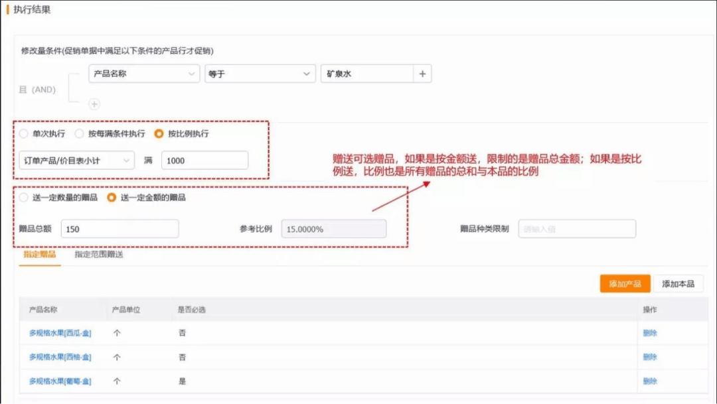Screen dimensions: 717x404
Task: Expand the 订单产品/价目表小计 dropdown
Action: coord(77,161)
